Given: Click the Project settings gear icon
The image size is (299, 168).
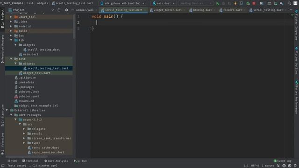Looking at the screenshot, I should click(x=66, y=10).
